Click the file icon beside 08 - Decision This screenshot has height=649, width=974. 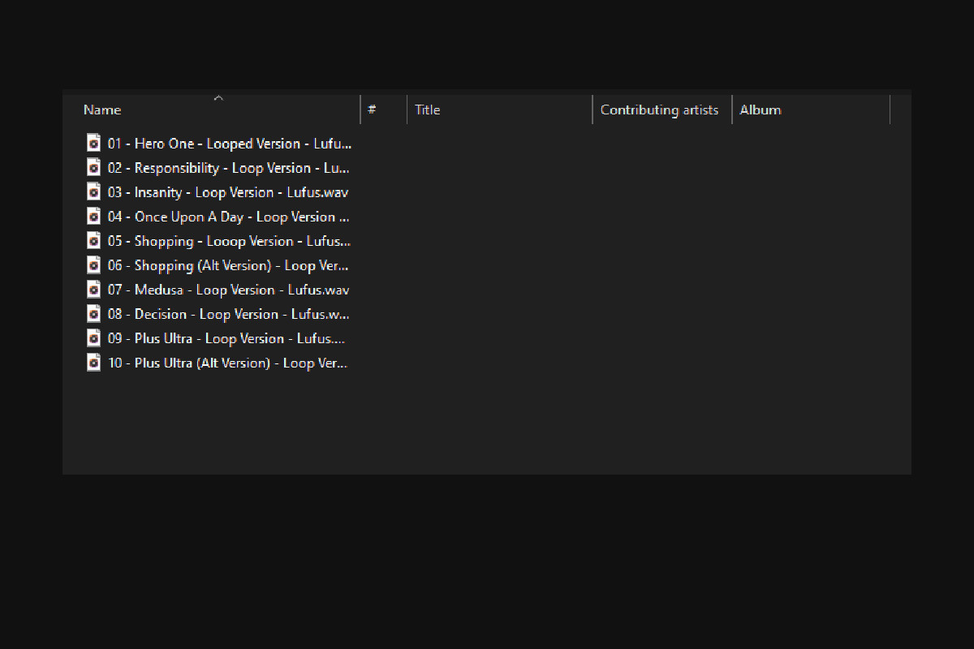(x=93, y=314)
